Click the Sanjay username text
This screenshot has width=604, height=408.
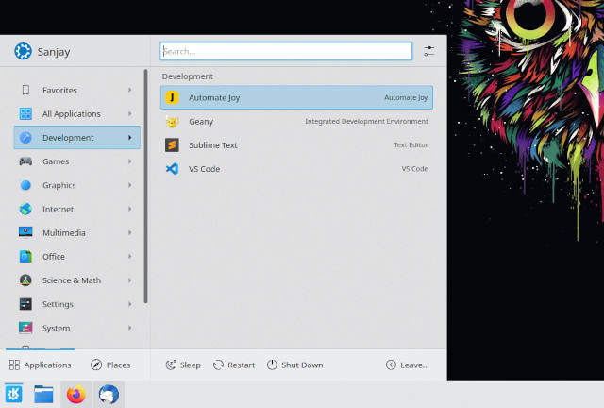54,52
